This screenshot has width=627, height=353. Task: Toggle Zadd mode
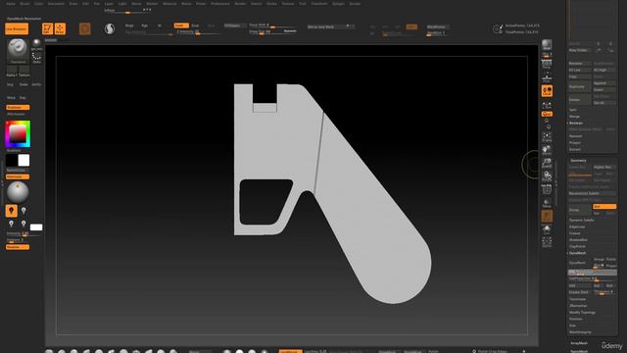coord(181,25)
